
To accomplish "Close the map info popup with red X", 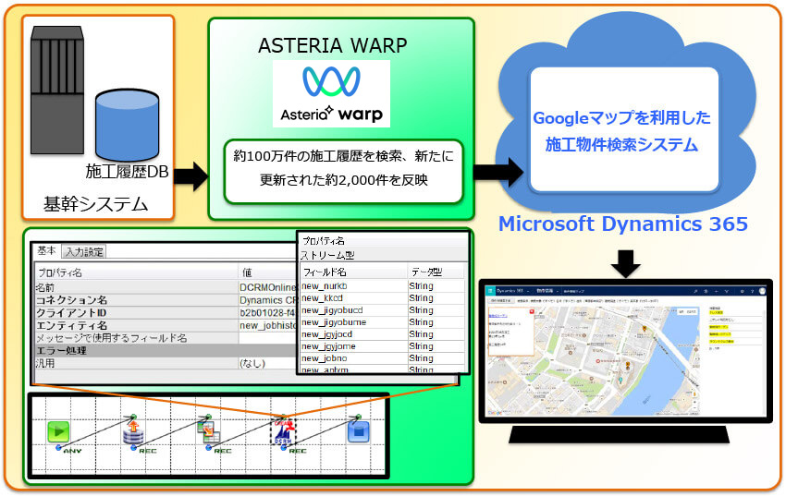I will pos(532,311).
